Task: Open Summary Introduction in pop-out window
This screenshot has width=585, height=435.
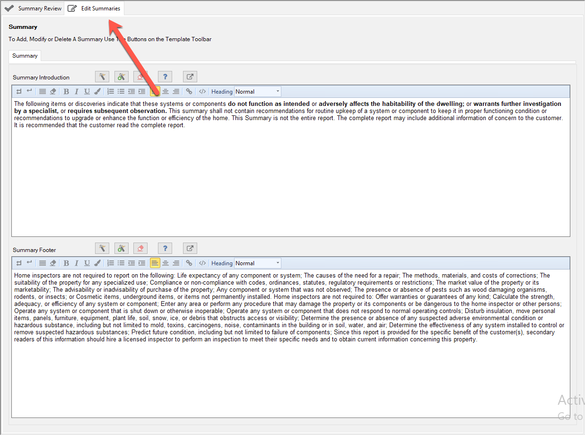Action: point(190,77)
